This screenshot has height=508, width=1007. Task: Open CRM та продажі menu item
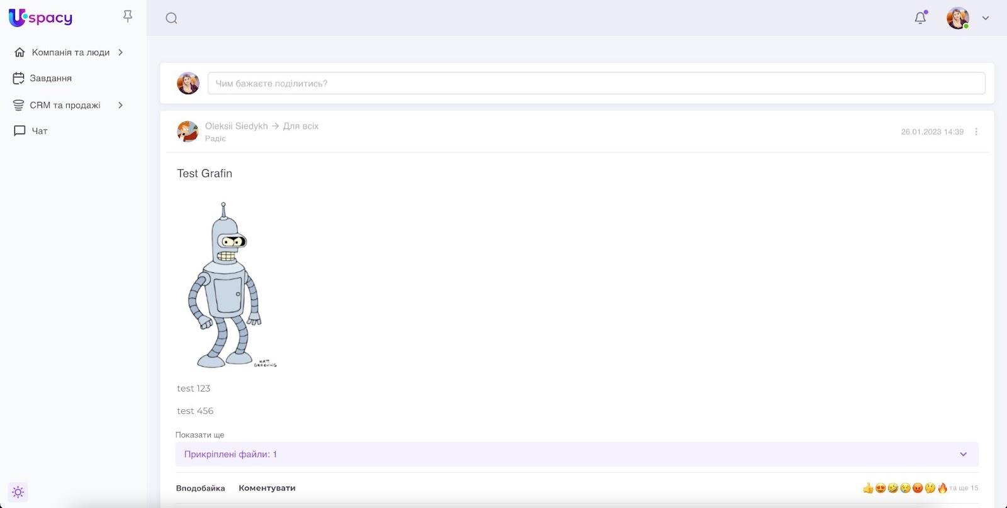(65, 105)
